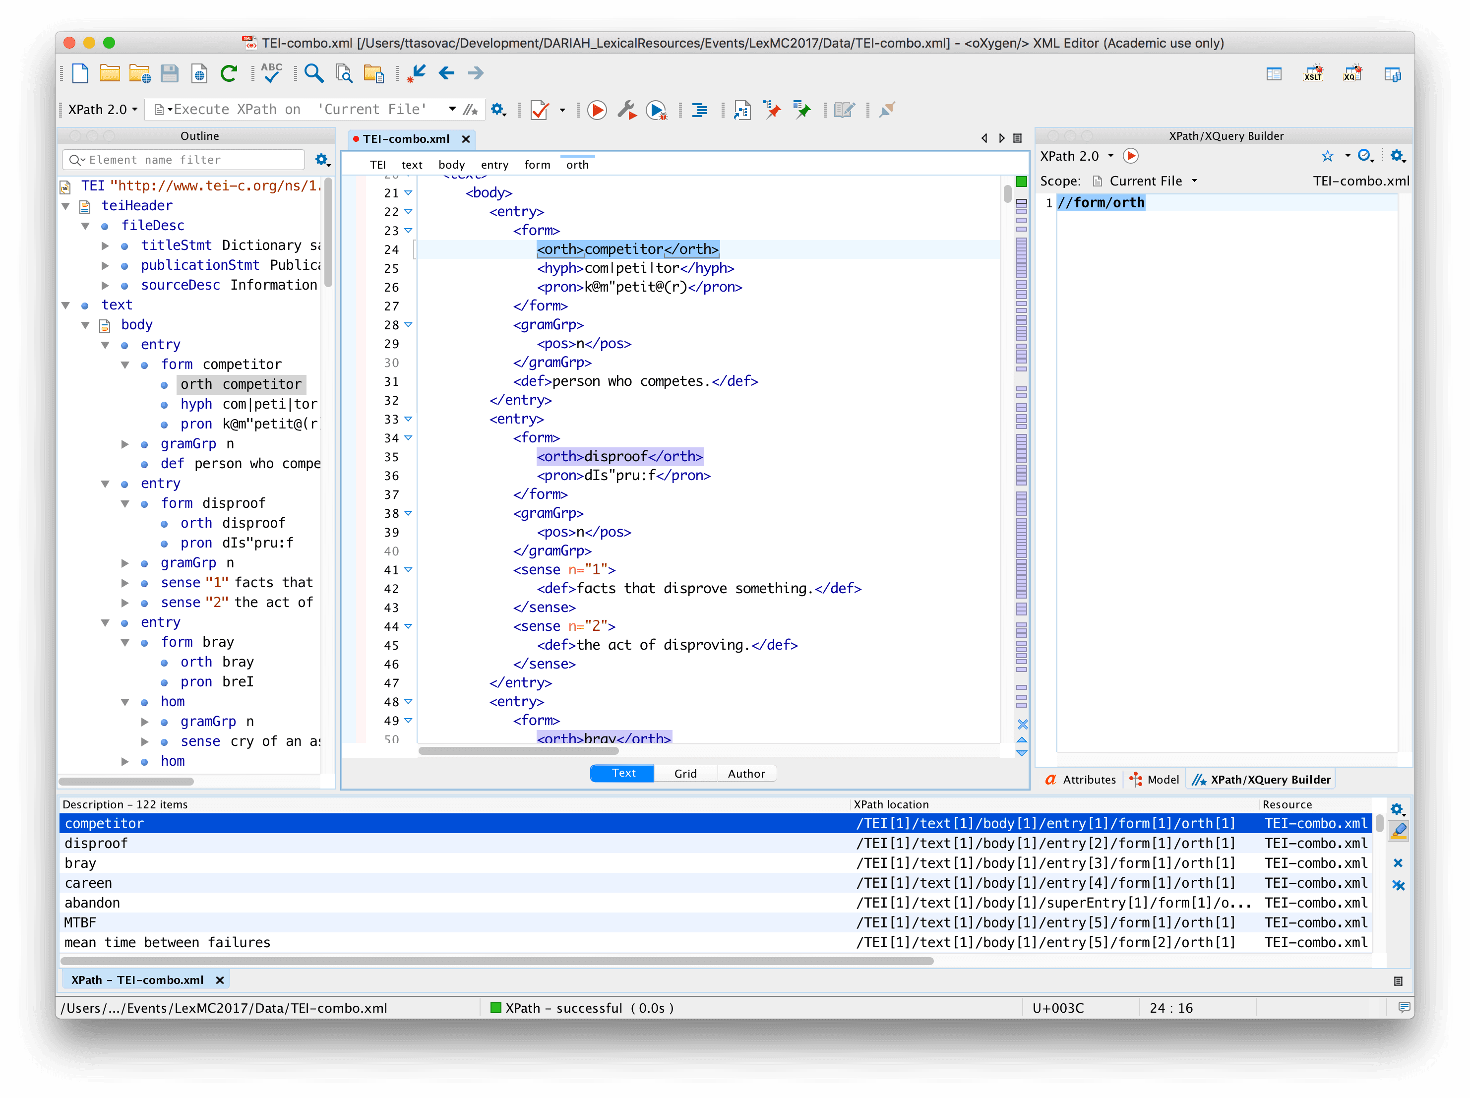Open the XSLT debugger perspective icon
The height and width of the screenshot is (1098, 1470).
coord(1312,74)
